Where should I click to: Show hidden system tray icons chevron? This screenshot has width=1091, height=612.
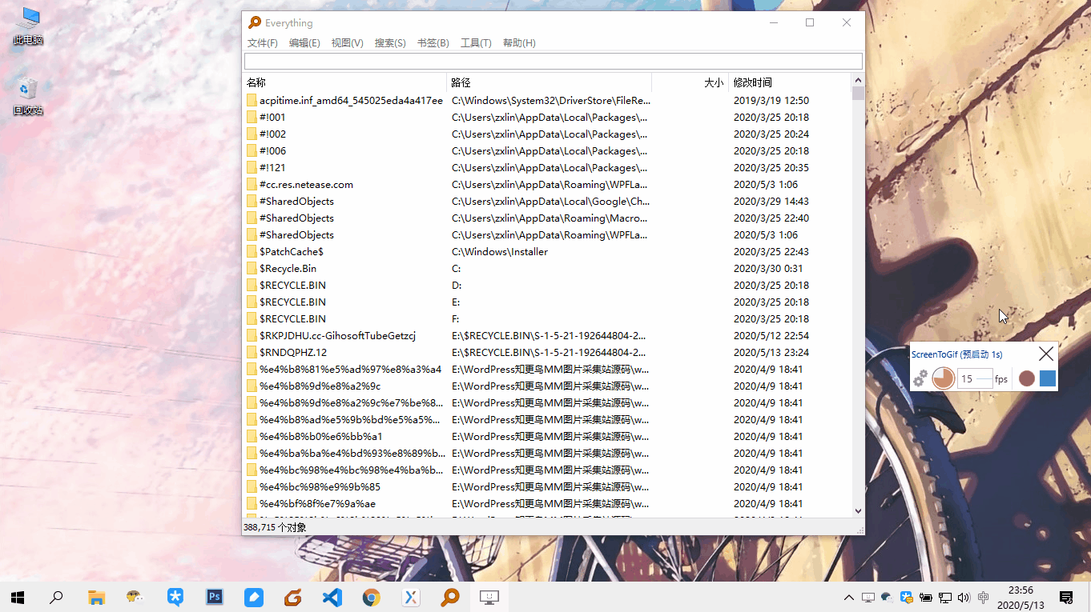(x=849, y=598)
